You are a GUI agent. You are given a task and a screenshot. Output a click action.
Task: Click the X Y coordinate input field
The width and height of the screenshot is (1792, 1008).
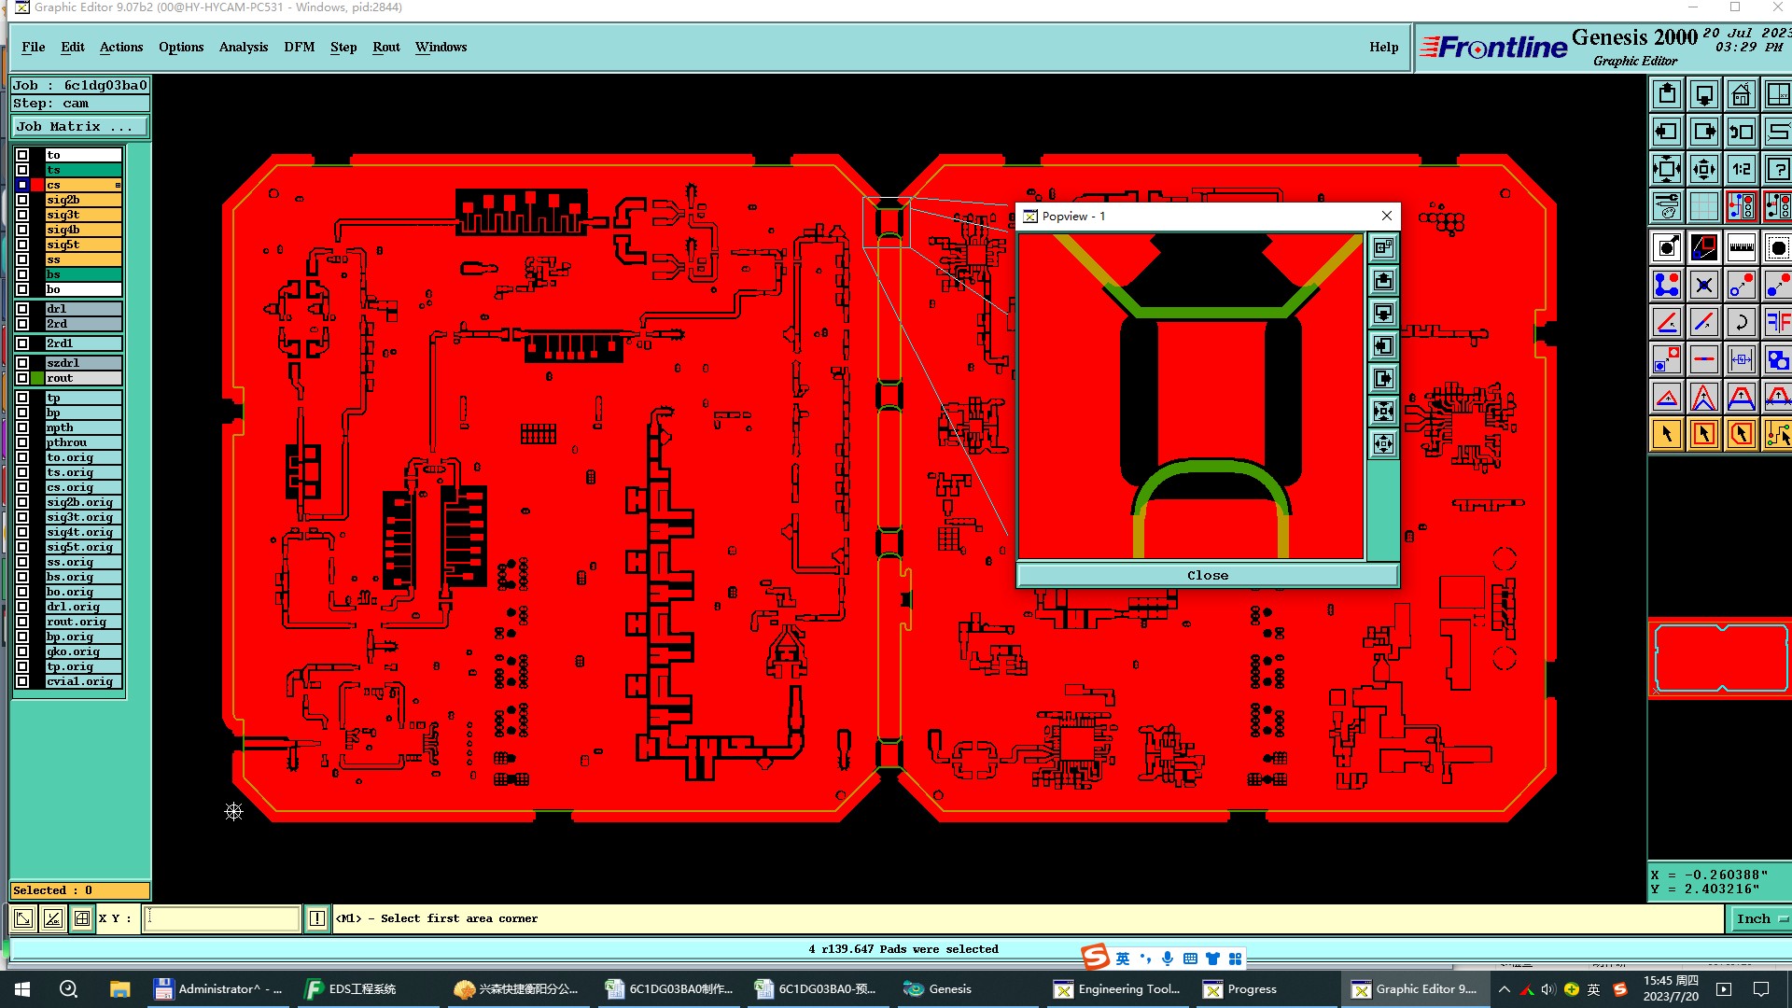tap(222, 919)
